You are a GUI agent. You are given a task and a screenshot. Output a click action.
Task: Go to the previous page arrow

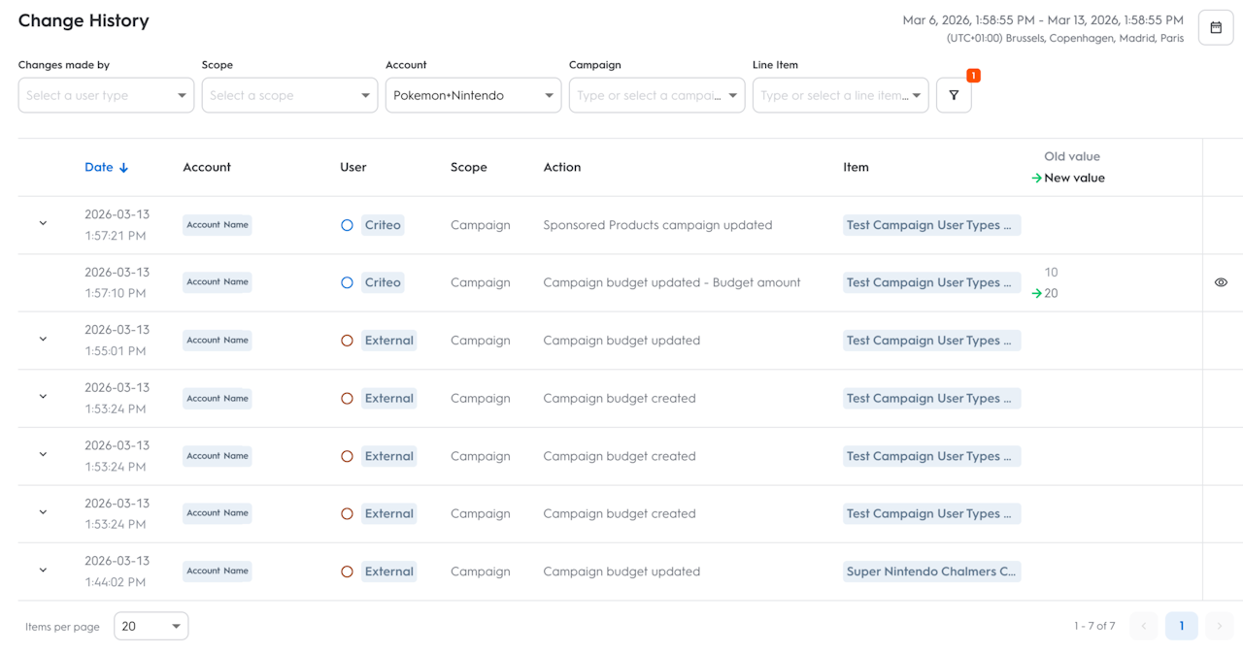[x=1143, y=626]
